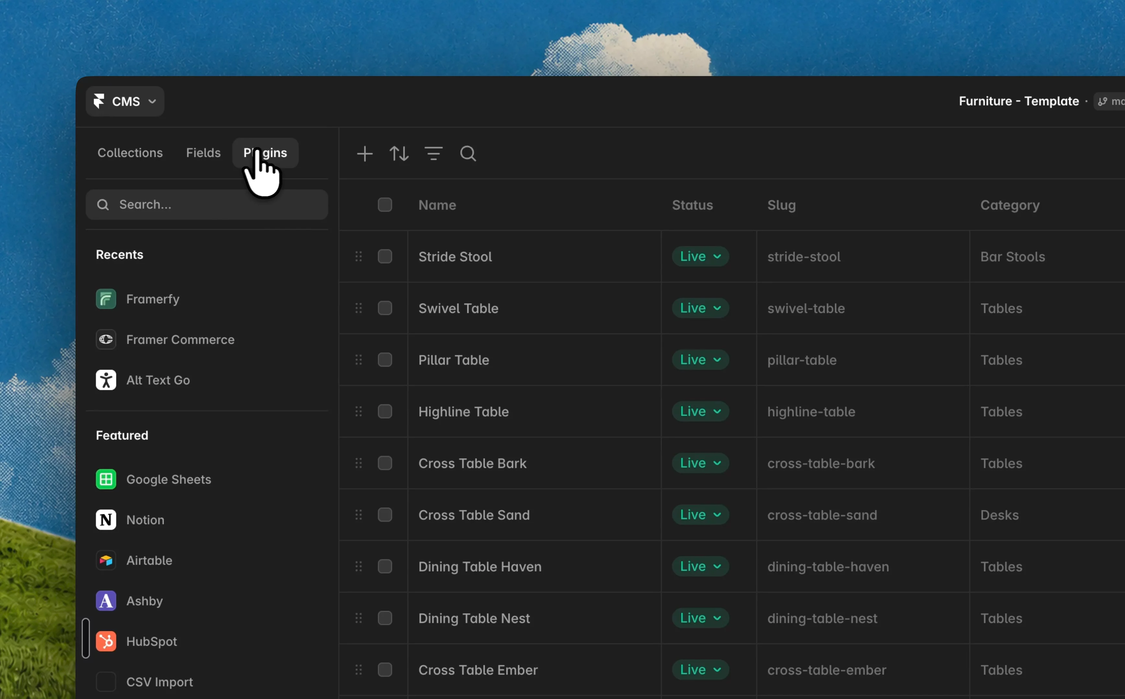Open the Live status dropdown for Cross Table Ember
This screenshot has width=1125, height=699.
click(x=700, y=670)
